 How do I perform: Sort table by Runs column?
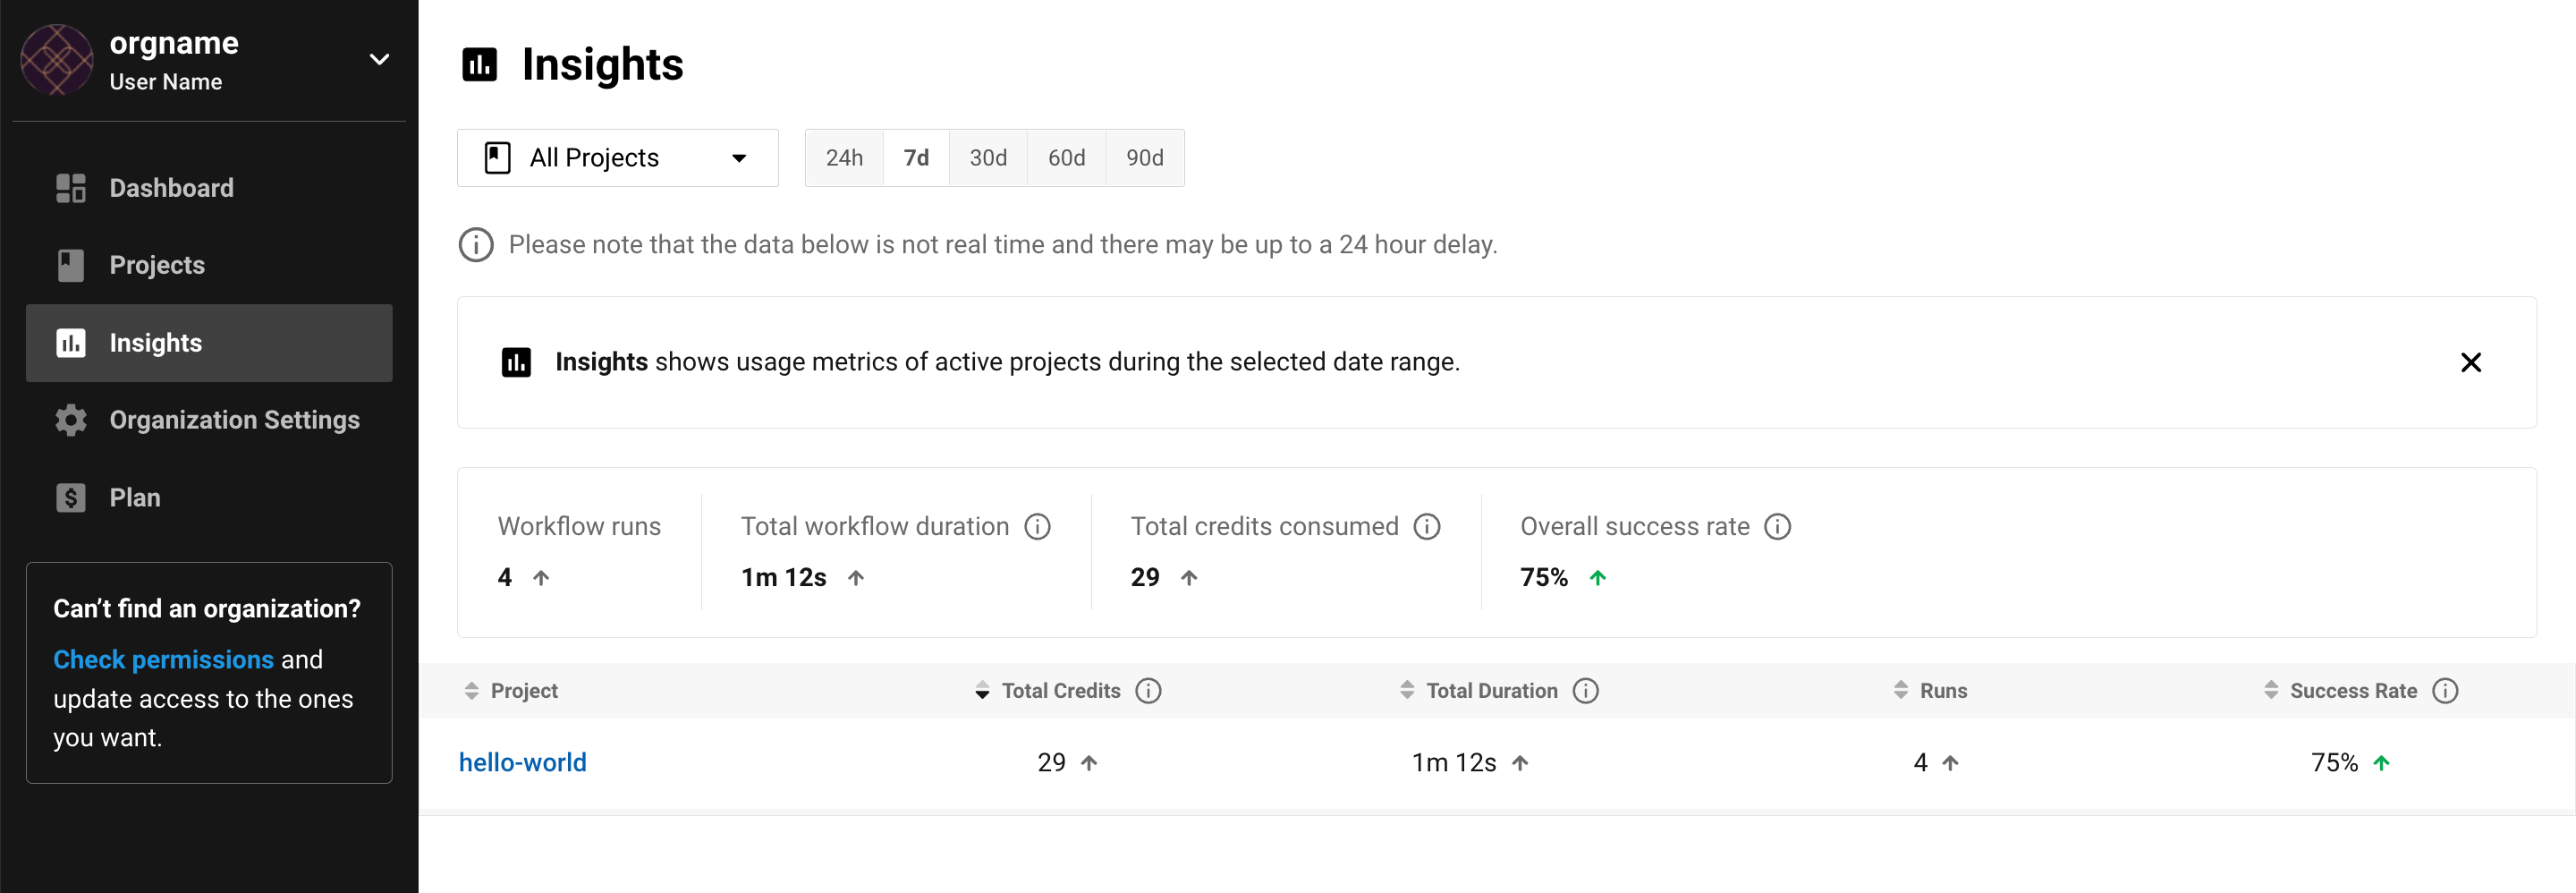[x=1930, y=691]
